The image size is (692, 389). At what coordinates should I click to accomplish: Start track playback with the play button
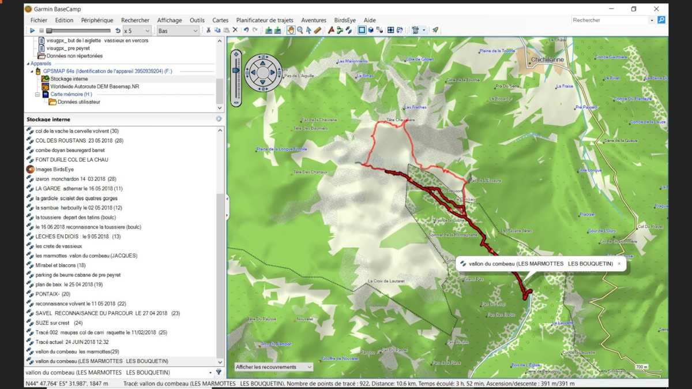point(32,31)
